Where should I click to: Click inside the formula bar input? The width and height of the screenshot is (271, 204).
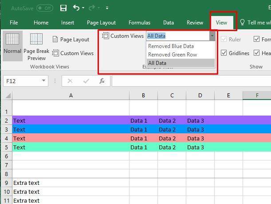click(191, 81)
